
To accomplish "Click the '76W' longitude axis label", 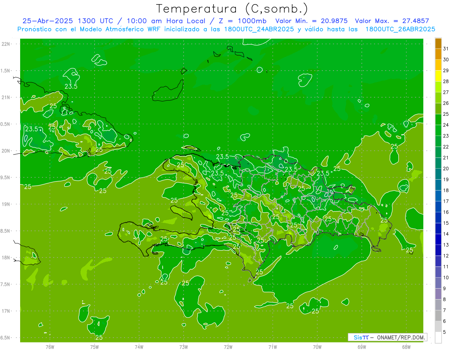I will pos(50,347).
